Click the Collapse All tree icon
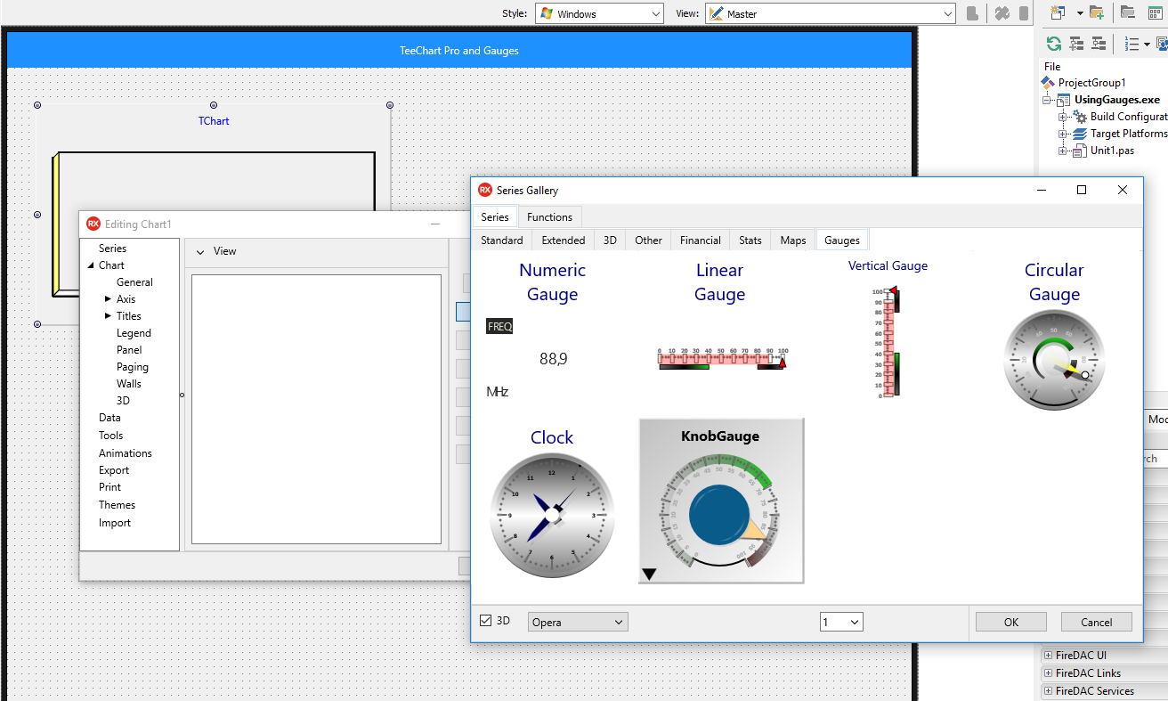 (1099, 44)
